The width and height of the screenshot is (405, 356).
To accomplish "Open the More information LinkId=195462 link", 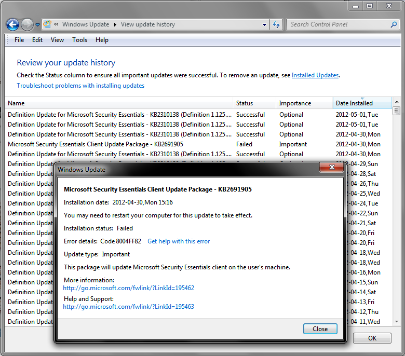I will (128, 288).
